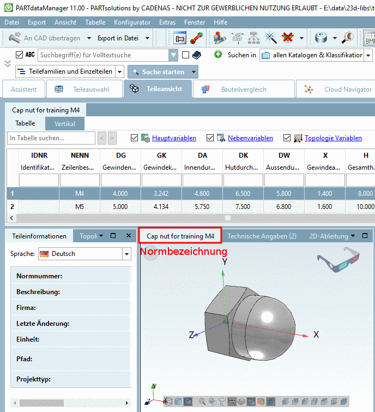Click the last view cube icon
375x412 pixels.
[343, 402]
